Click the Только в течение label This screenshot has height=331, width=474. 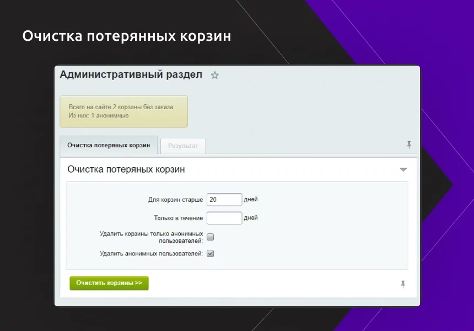click(x=178, y=218)
